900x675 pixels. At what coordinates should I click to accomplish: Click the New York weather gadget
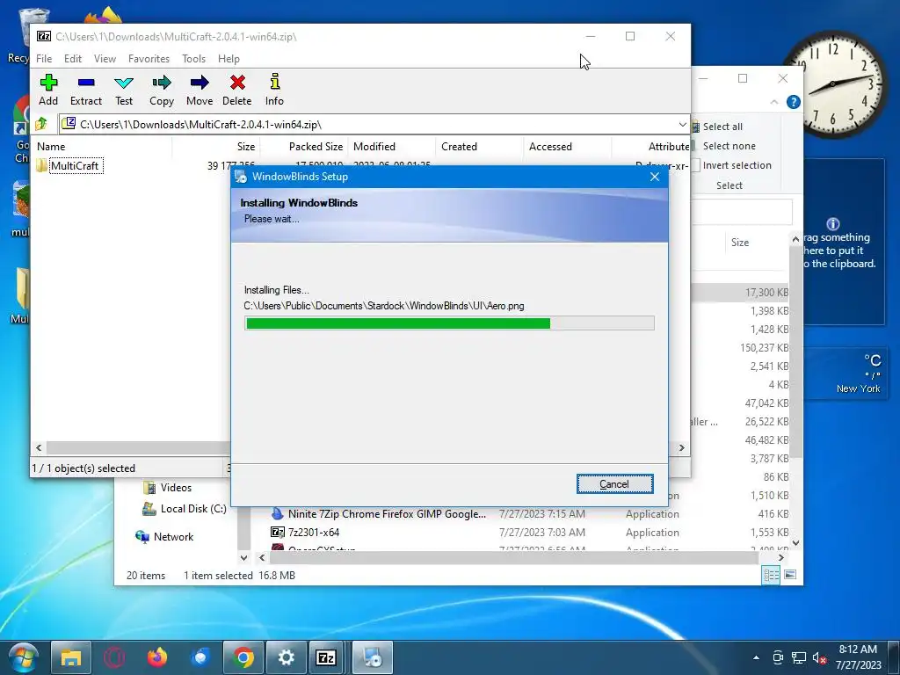[845, 374]
